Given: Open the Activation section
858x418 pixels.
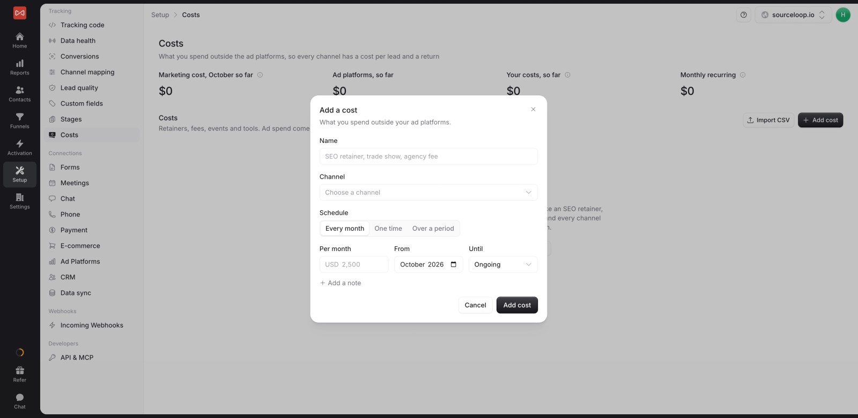Looking at the screenshot, I should [20, 147].
